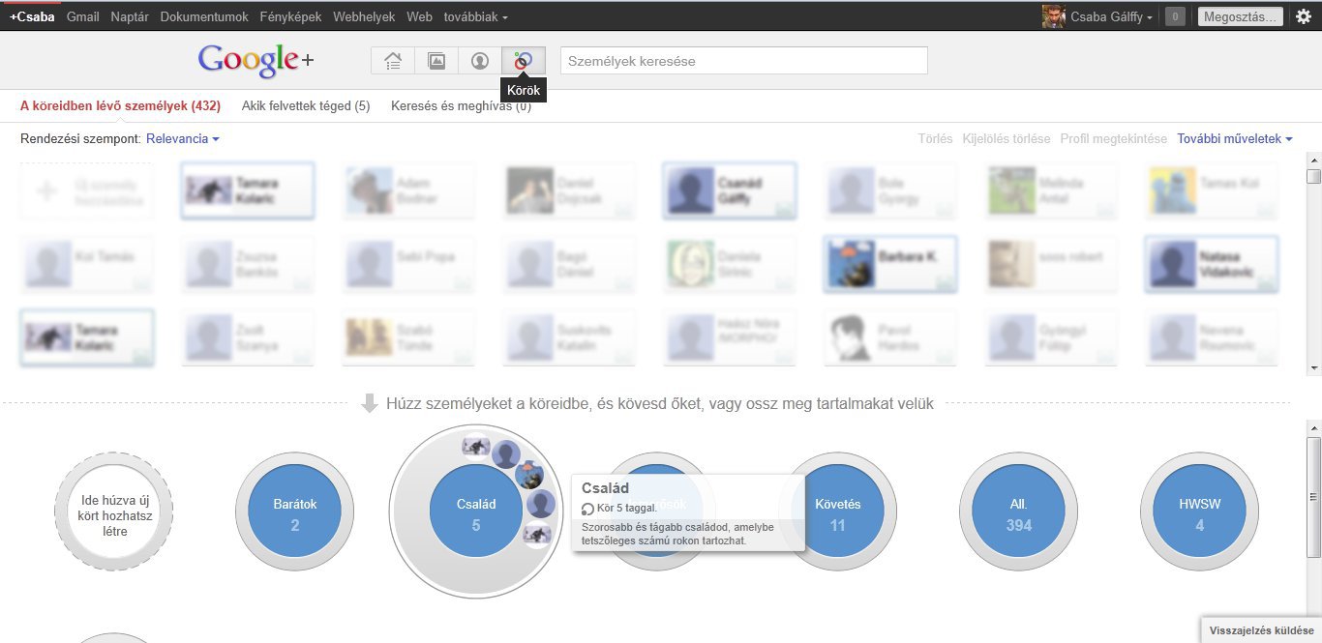Click Barbara K.'s profile picture

pos(851,264)
